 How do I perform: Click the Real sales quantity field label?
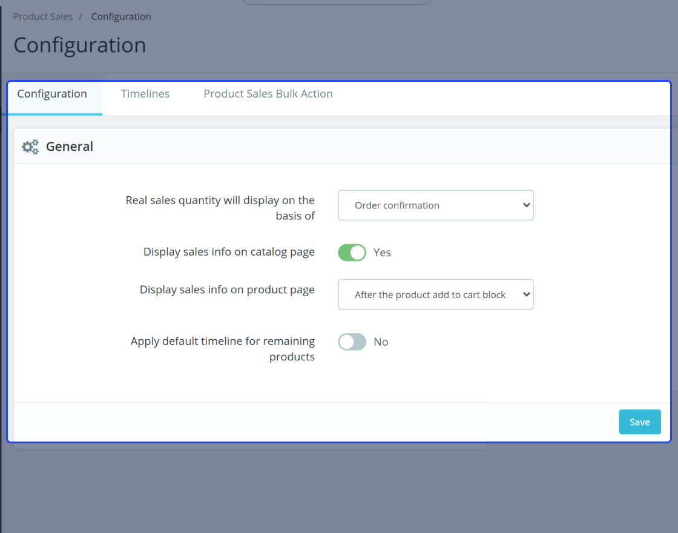[x=220, y=208]
